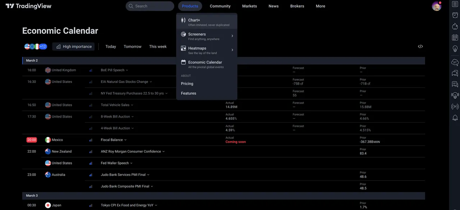The image size is (460, 210).
Task: Open the user profile avatar
Action: click(437, 6)
